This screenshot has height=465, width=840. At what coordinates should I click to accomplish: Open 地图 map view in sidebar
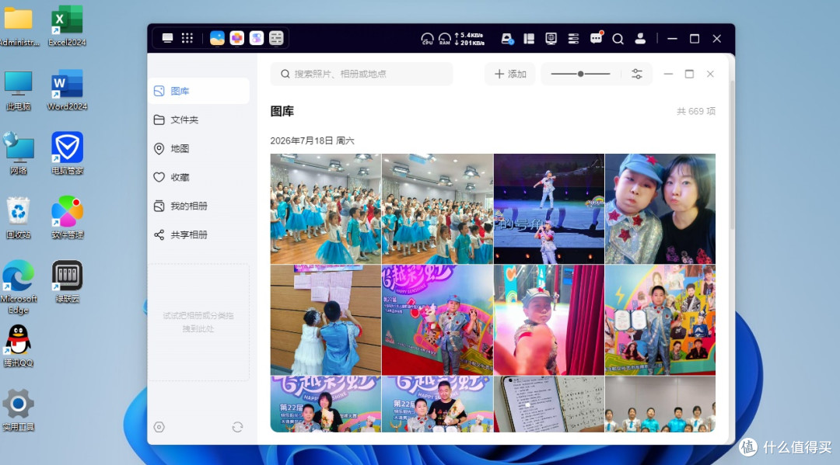point(198,148)
